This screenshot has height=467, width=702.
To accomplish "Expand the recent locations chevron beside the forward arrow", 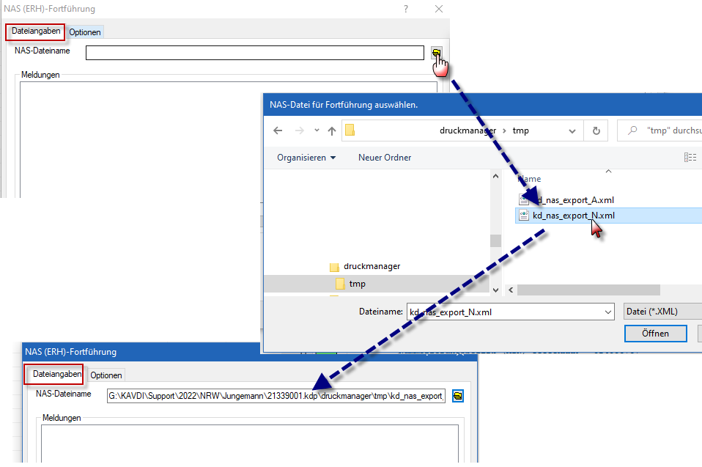I will pos(317,131).
